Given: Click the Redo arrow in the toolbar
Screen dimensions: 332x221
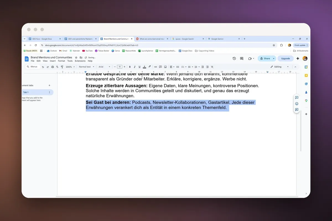Looking at the screenshot, I should 48,67.
